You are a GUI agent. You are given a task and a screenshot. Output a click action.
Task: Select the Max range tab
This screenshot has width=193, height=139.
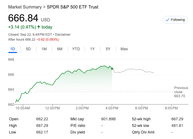click(124, 49)
